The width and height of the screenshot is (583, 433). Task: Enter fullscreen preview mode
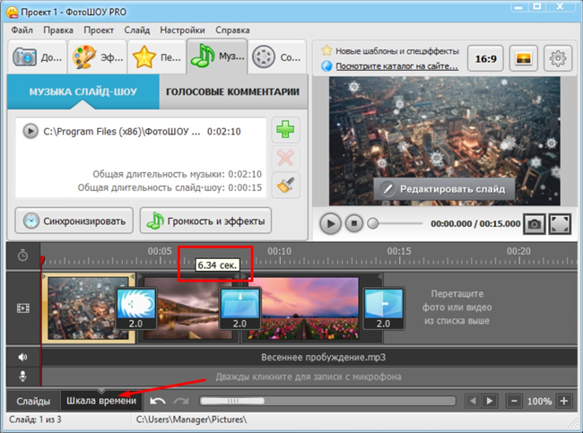(560, 224)
